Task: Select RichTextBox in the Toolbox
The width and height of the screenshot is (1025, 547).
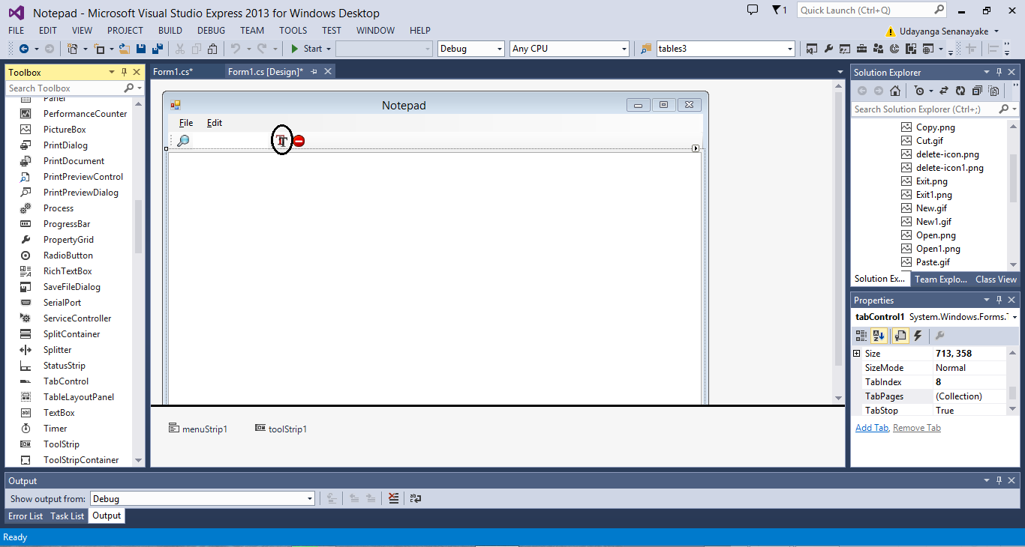Action: [x=68, y=271]
